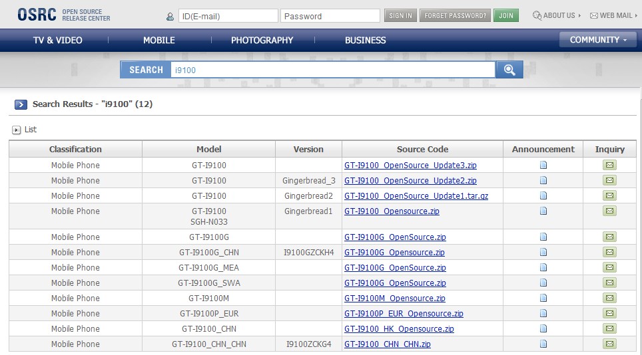Screen dimensions: 642x355
Task: Open announcement icon in GT-I9100P_EUR row
Action: [543, 313]
